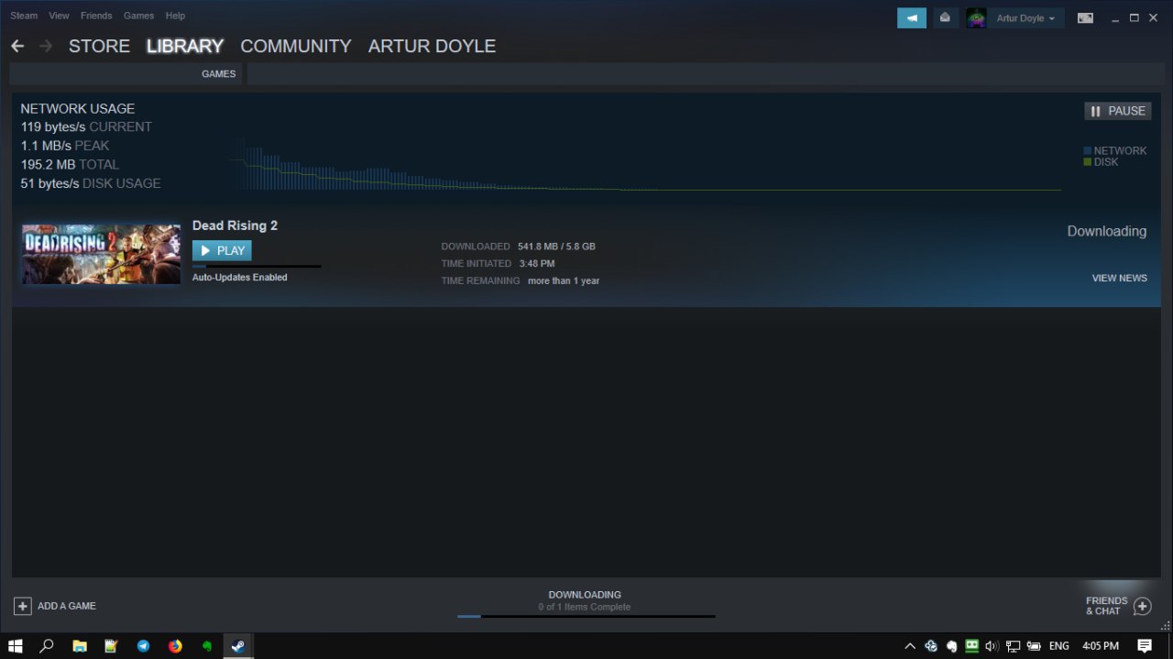Click the NETWORK legend swatch
This screenshot has height=659, width=1173.
click(1087, 150)
